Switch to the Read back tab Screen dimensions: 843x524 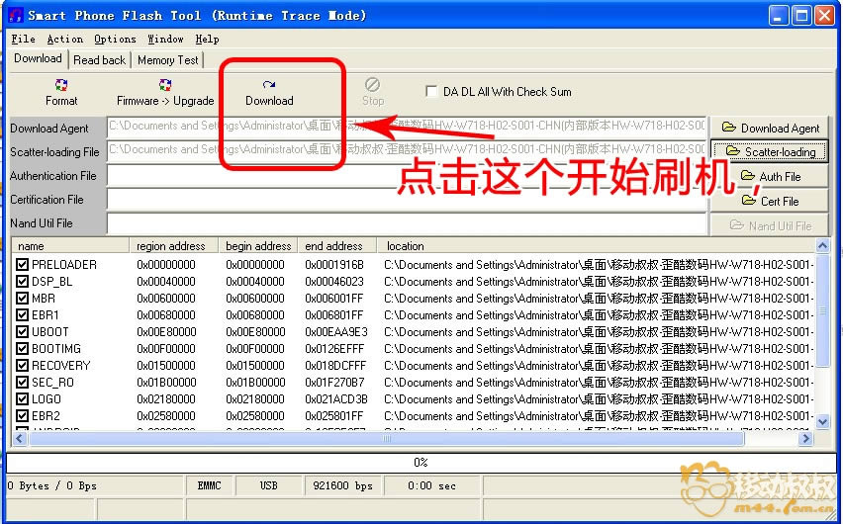[100, 60]
